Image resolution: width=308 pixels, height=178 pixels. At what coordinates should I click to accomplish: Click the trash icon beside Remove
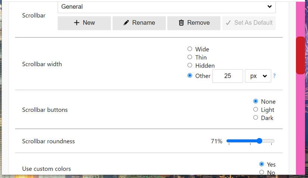click(181, 23)
